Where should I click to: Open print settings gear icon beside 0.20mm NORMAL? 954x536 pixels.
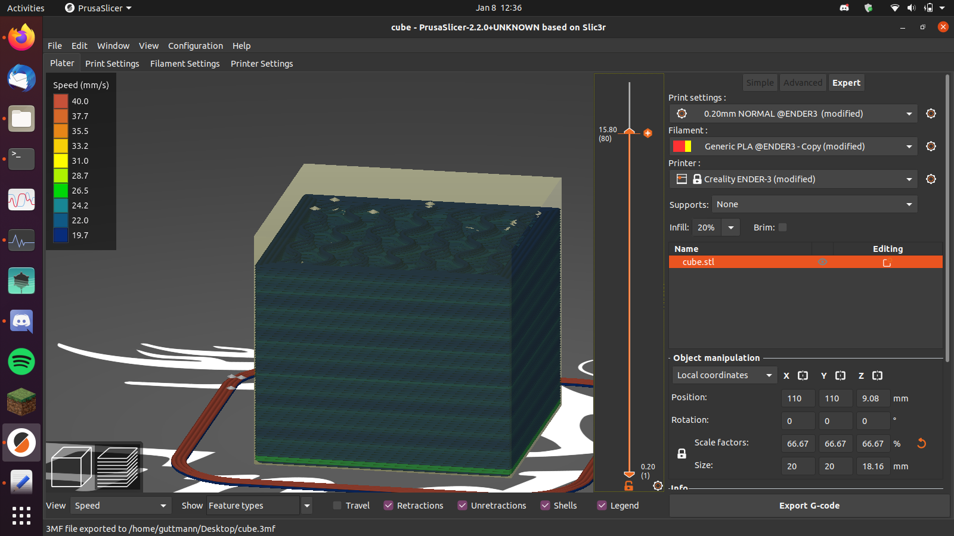[931, 114]
